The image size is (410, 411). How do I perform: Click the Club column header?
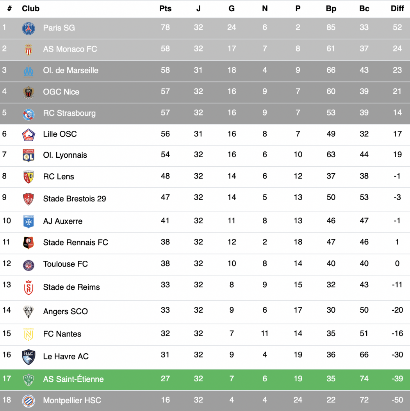point(31,8)
